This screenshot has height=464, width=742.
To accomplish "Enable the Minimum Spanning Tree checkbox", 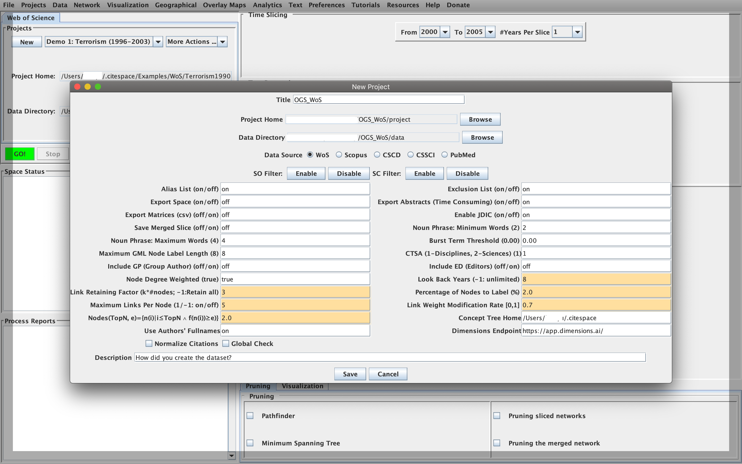I will pyautogui.click(x=250, y=443).
